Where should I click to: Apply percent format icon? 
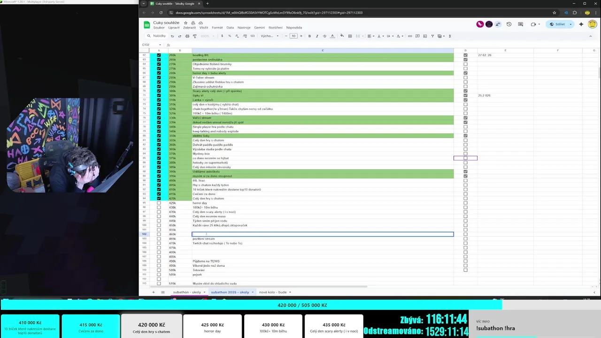click(230, 36)
